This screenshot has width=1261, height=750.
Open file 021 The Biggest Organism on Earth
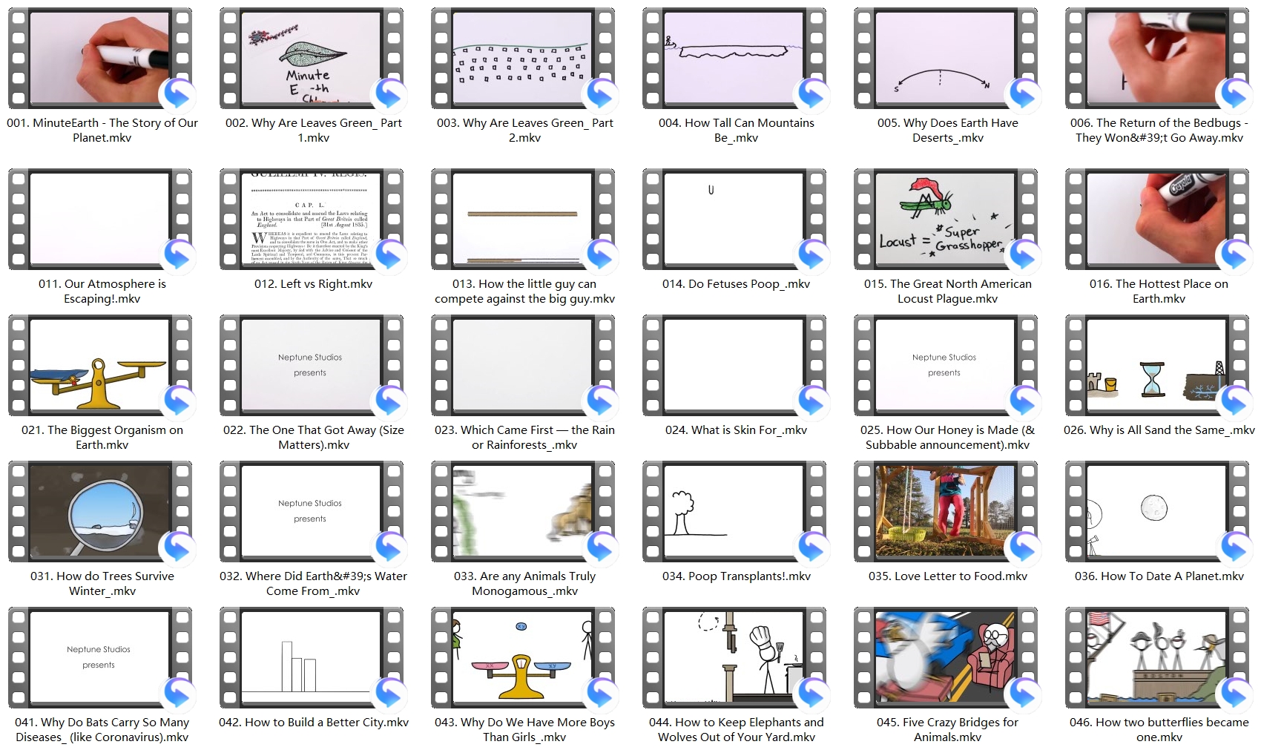coord(100,366)
